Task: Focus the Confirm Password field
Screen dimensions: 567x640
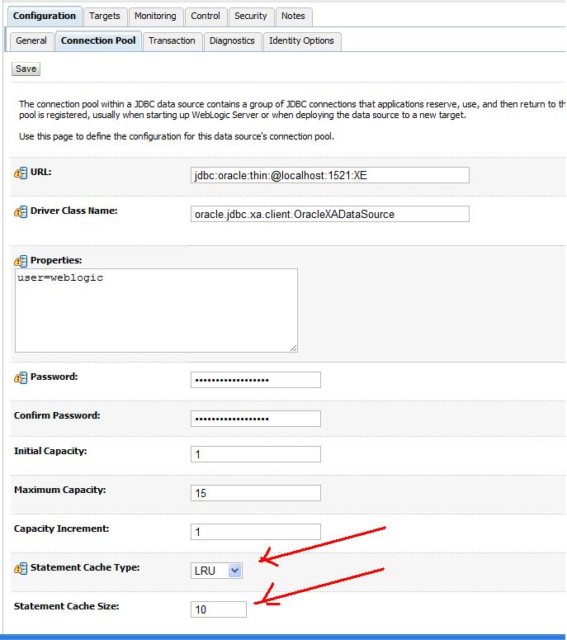Action: tap(256, 419)
